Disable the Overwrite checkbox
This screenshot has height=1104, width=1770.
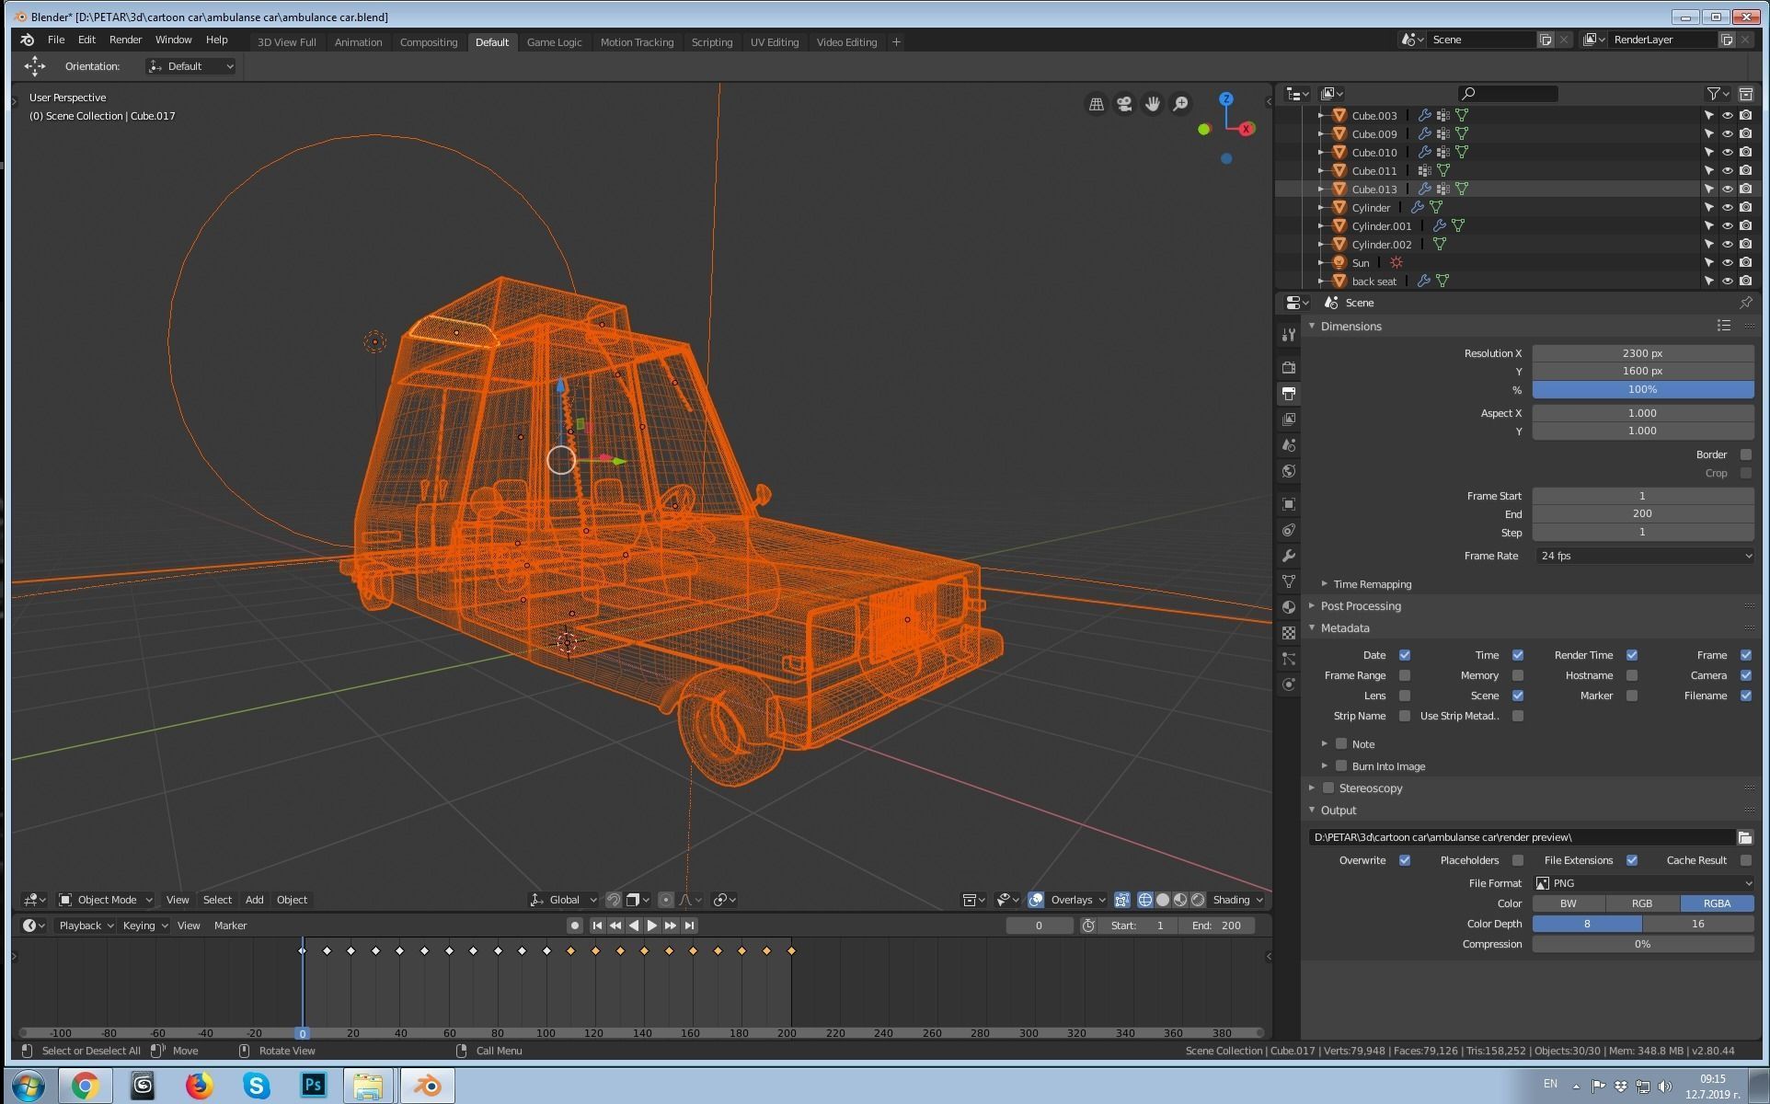point(1405,860)
